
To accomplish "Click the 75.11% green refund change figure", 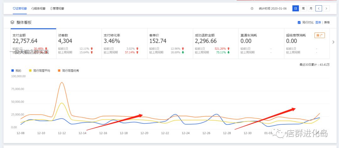I will point(221,52).
